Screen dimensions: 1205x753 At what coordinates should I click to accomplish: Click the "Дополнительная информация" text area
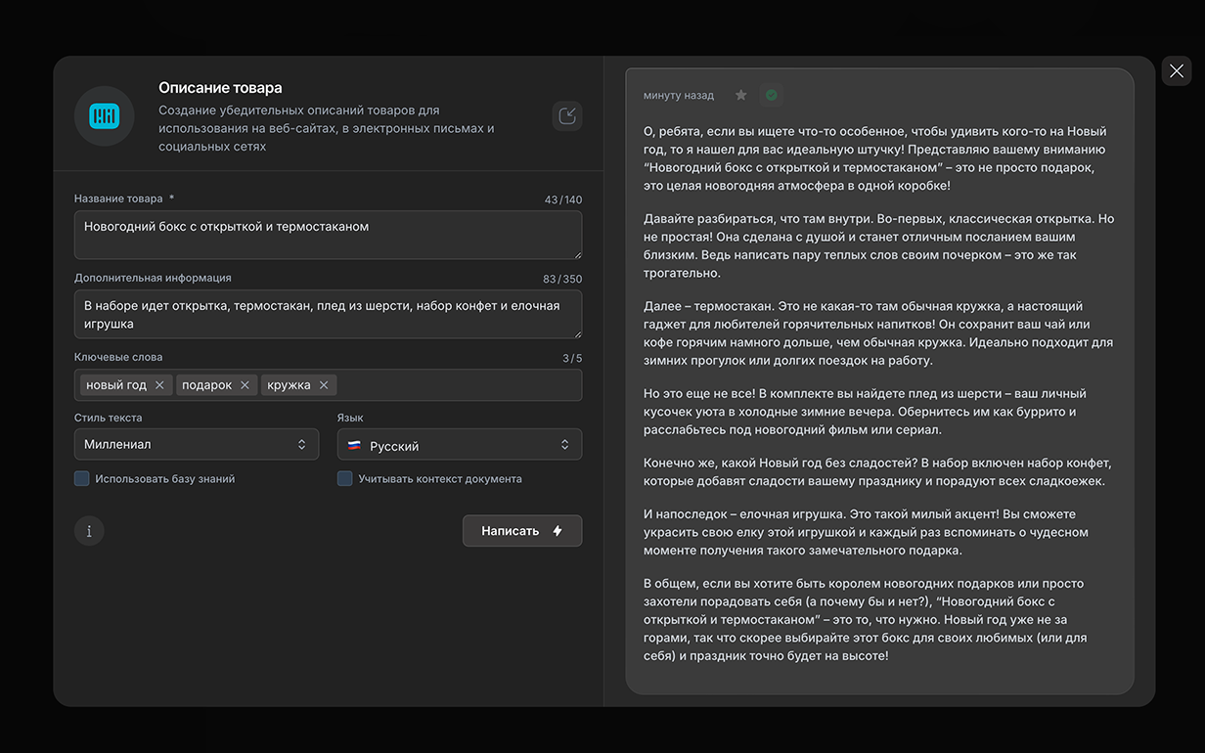(328, 314)
